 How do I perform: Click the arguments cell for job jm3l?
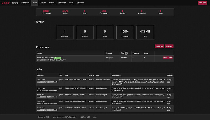[x=138, y=109]
